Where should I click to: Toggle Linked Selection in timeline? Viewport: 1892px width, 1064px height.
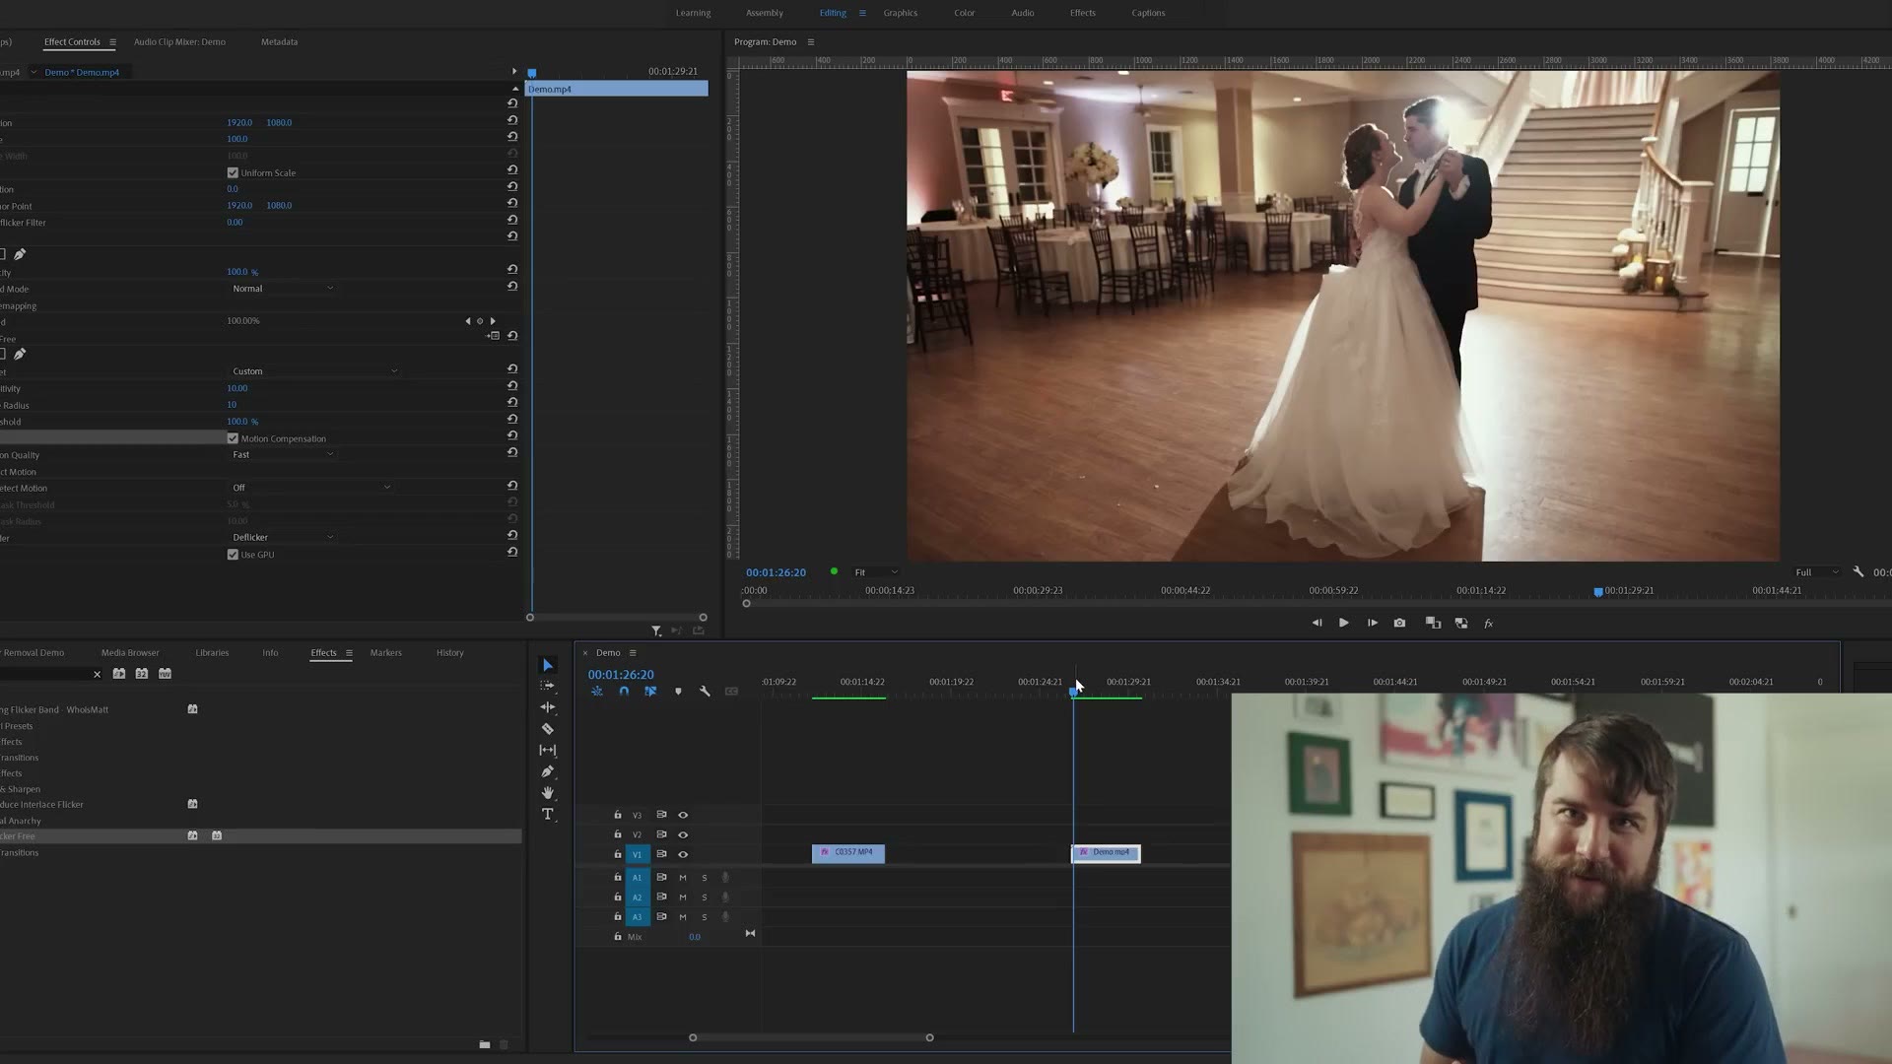650,692
